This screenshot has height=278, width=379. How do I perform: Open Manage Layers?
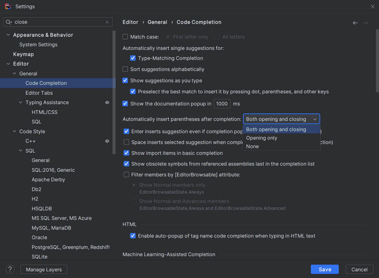pos(44,269)
